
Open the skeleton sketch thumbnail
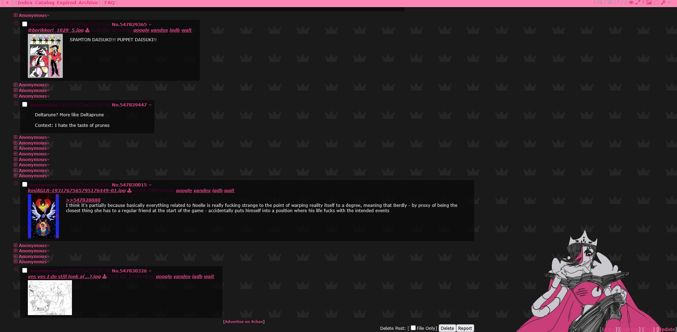50,297
